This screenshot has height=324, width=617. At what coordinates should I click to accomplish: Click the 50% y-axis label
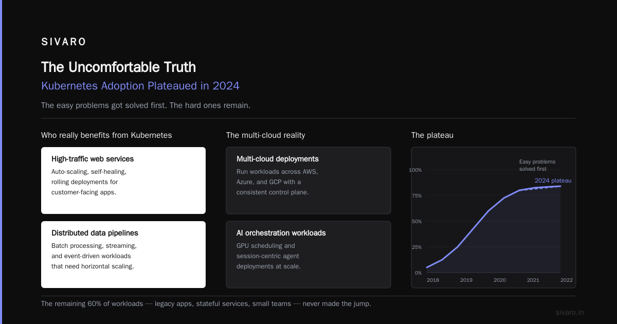[416, 222]
